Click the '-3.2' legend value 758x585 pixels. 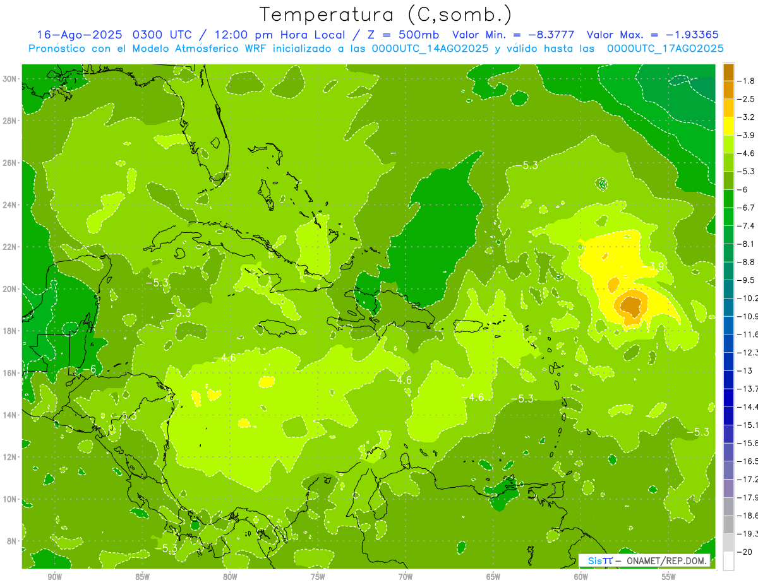(x=747, y=117)
